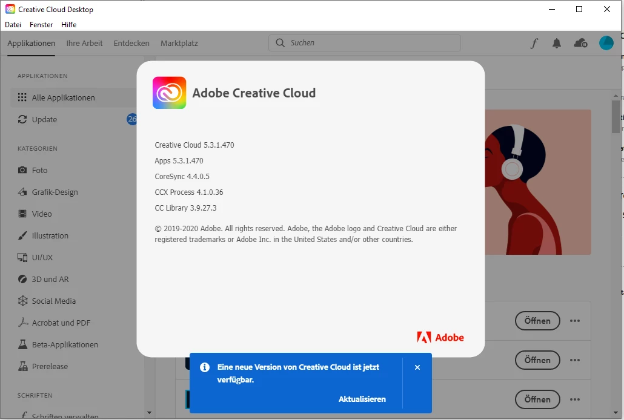This screenshot has height=420, width=624.
Task: Click the 'Creative Cloud 5.3.1.470' version text
Action: point(194,145)
